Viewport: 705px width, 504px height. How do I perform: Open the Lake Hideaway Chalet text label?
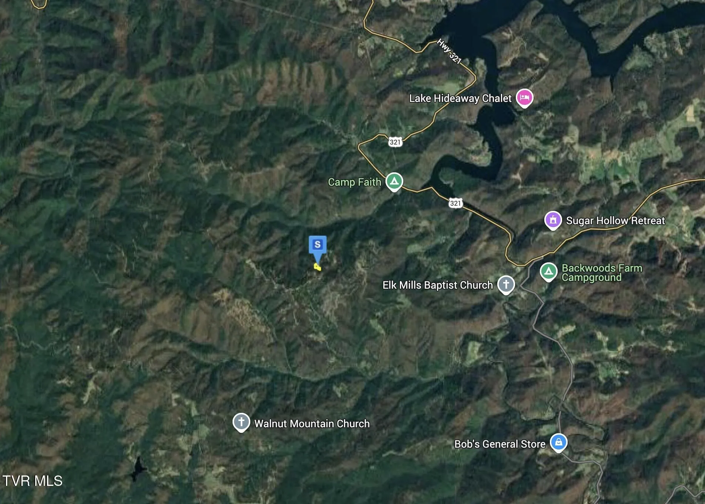point(460,98)
